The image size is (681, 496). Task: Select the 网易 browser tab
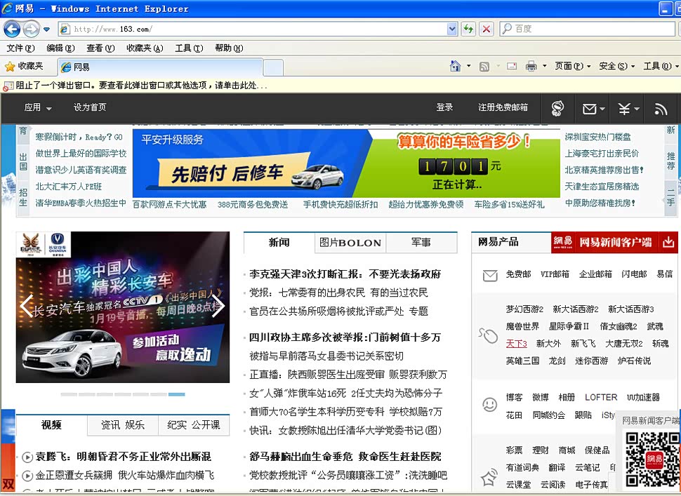tap(160, 67)
